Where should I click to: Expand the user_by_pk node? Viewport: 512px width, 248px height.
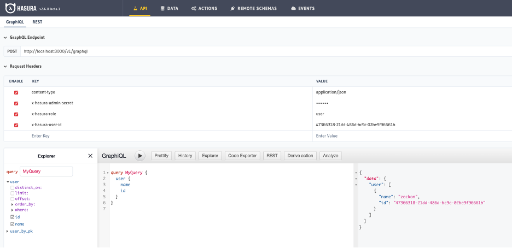click(x=8, y=232)
